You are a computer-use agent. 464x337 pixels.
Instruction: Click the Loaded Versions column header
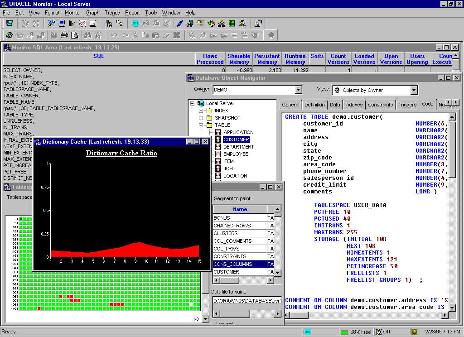[x=364, y=59]
